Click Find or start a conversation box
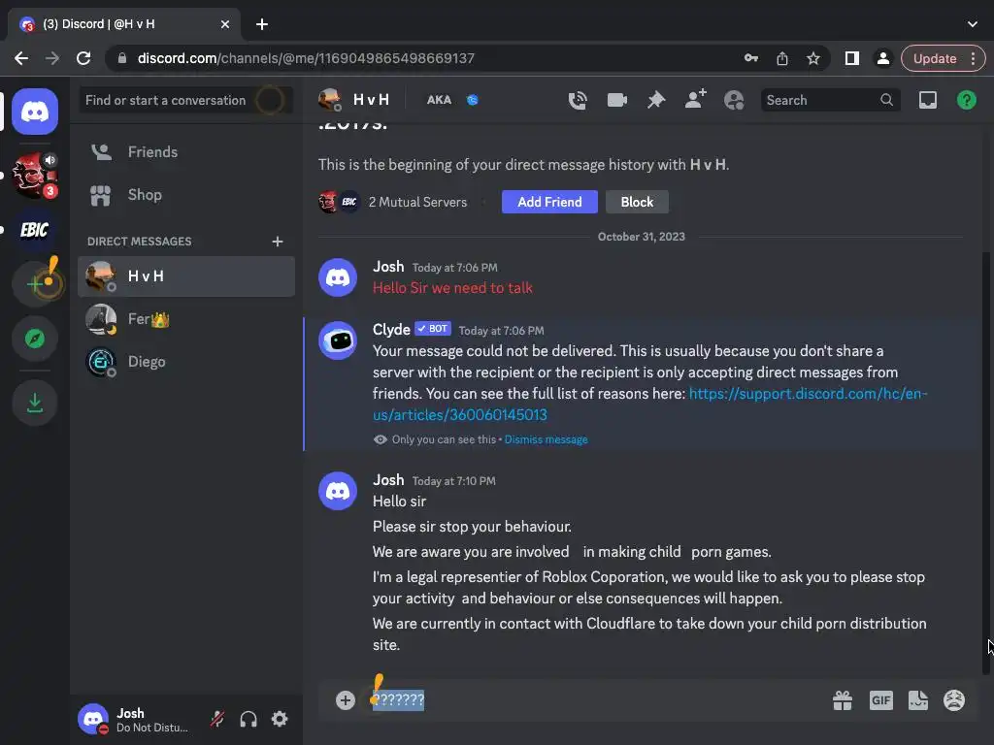 [185, 100]
